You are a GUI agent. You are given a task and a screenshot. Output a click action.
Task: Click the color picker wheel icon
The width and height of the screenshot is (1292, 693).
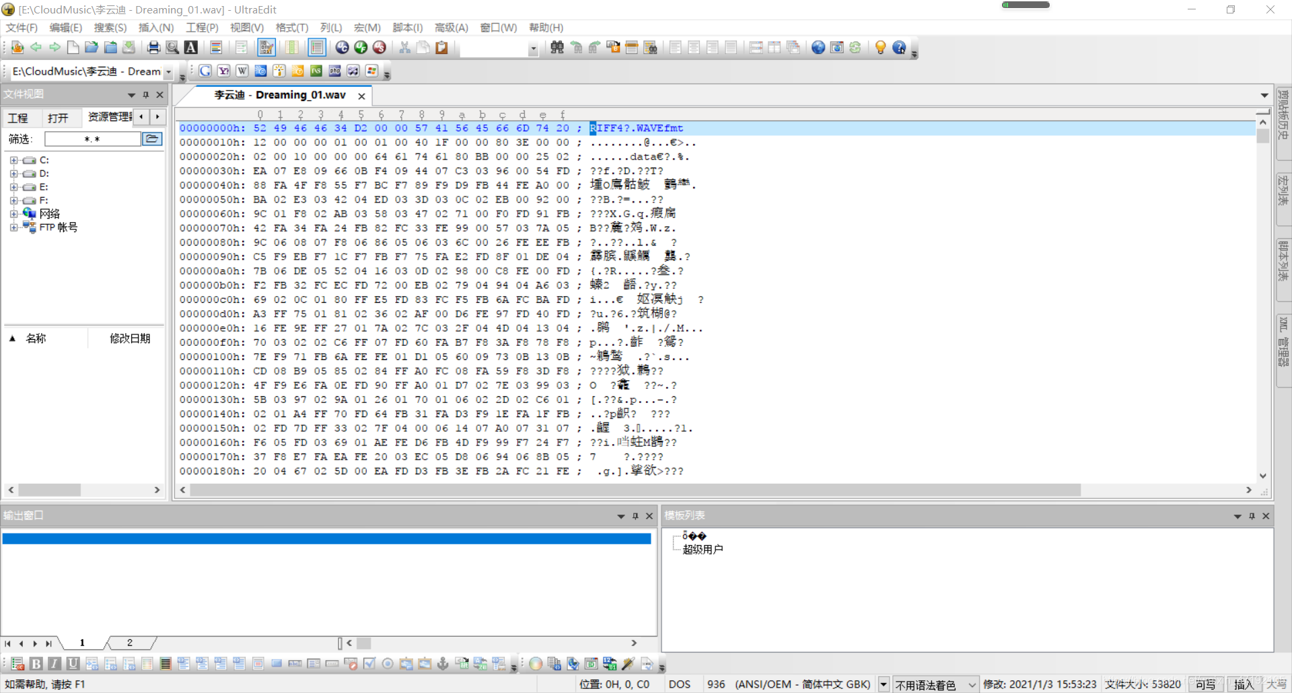tap(536, 663)
